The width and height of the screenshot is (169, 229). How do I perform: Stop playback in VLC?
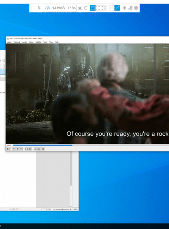click(18, 149)
